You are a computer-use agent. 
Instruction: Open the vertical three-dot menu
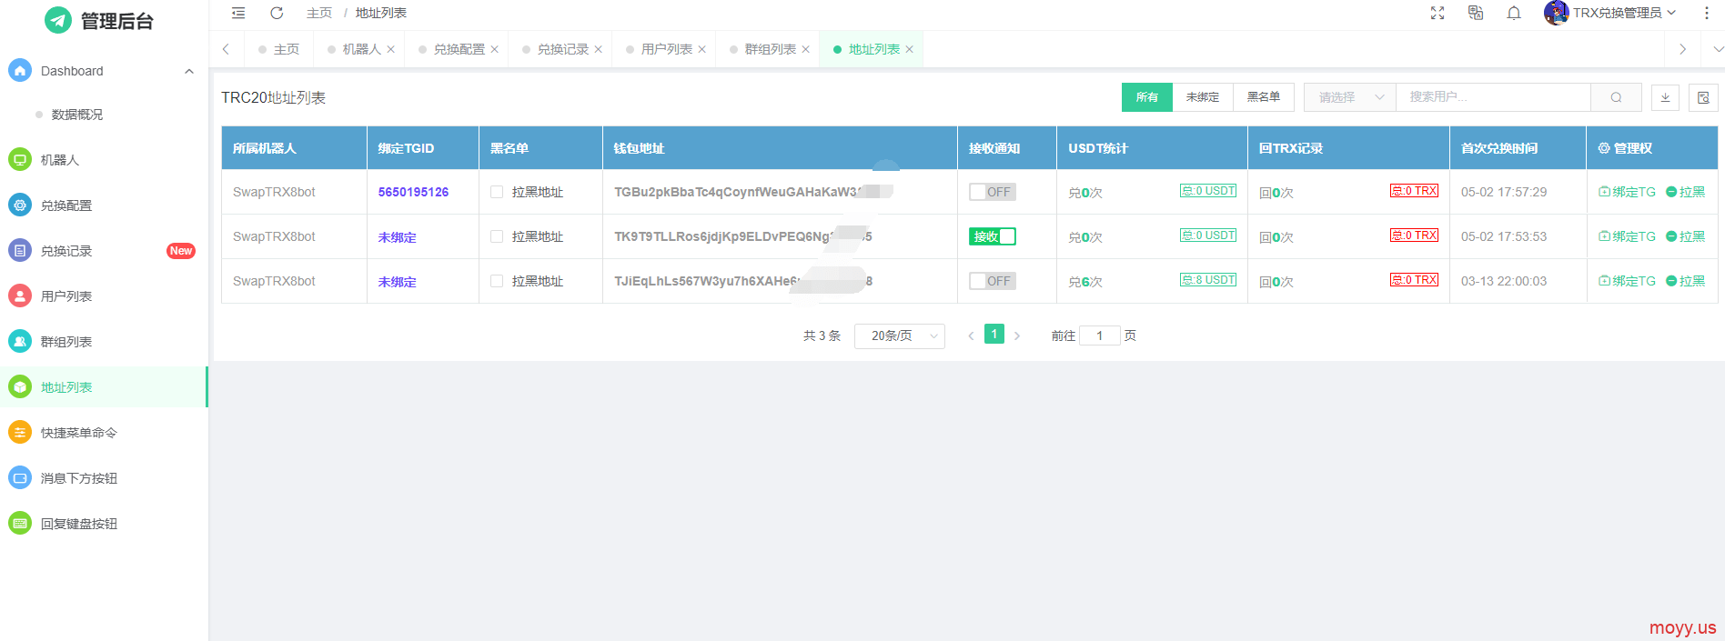(x=1707, y=13)
